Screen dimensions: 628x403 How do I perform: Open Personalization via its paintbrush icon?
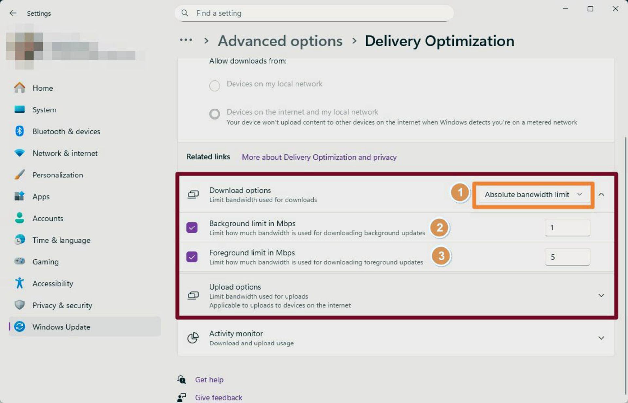click(x=19, y=175)
